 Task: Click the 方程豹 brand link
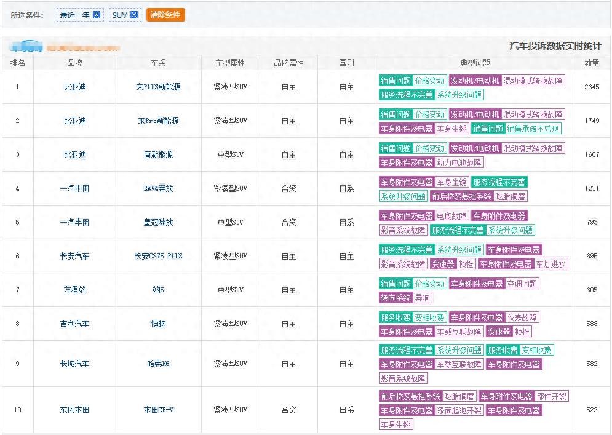tap(74, 290)
